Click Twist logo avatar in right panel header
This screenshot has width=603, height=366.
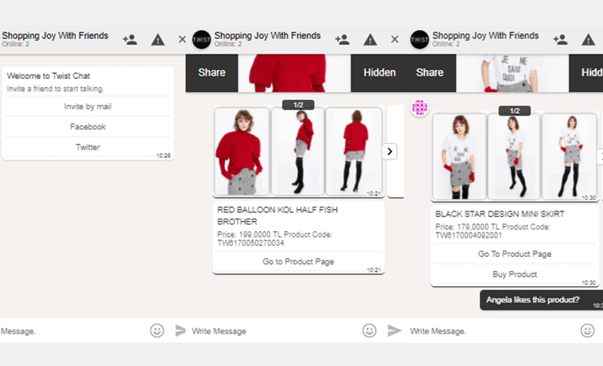coord(420,40)
